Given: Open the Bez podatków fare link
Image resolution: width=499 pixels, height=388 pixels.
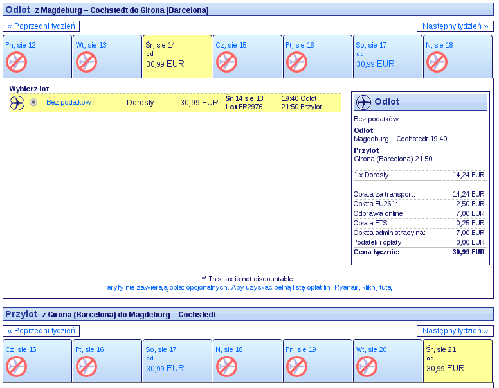Looking at the screenshot, I should 69,102.
